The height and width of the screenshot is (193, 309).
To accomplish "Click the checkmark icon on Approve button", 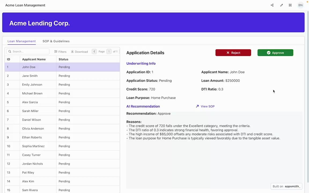I will point(269,53).
